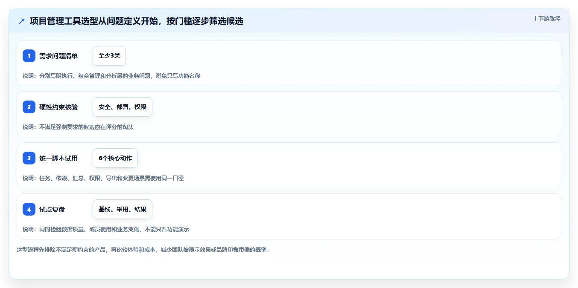
Task: Click description starting 说明：不满足强制要求
Action: point(78,127)
